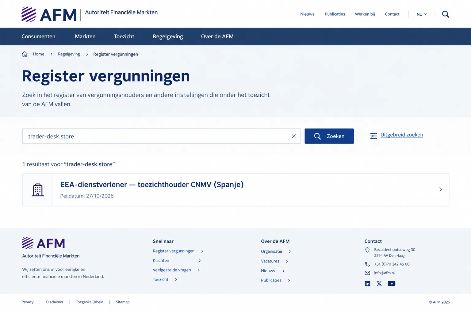Click the chevron next to Klachten
This screenshot has width=471, height=314.
(x=200, y=261)
